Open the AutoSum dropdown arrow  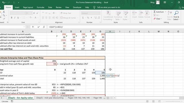(166, 12)
